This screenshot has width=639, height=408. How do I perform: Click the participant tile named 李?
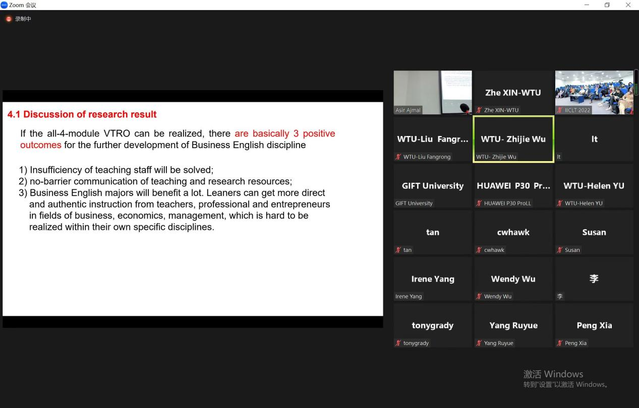tap(594, 279)
